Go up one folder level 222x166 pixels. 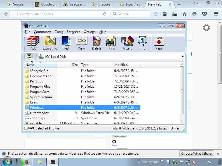(29, 56)
